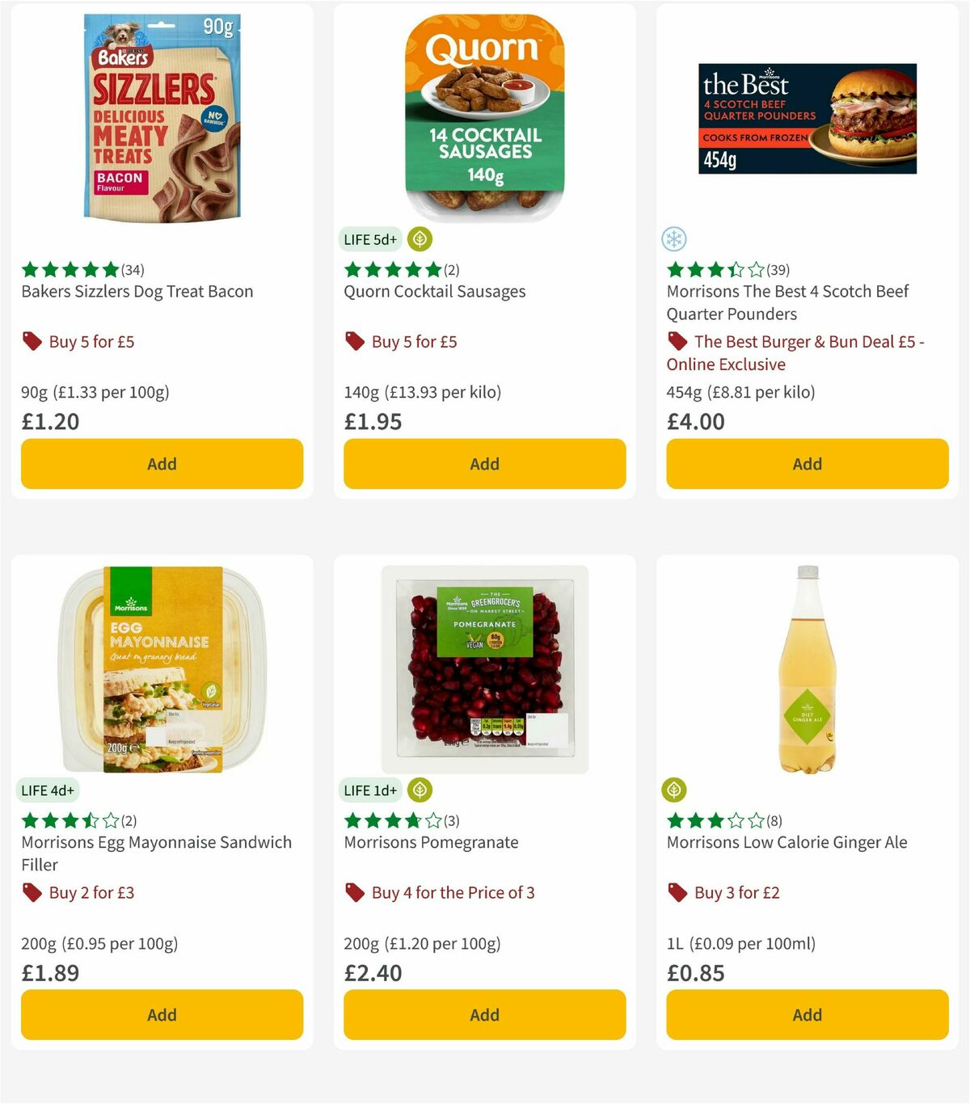The image size is (970, 1104).
Task: Add Bakers Sizzlers Dog Treat Bacon to basket
Action: (162, 464)
